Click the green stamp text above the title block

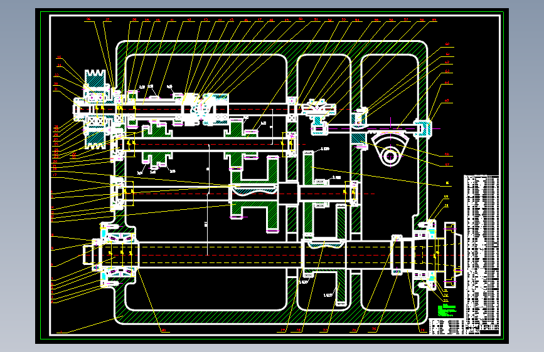447,311
